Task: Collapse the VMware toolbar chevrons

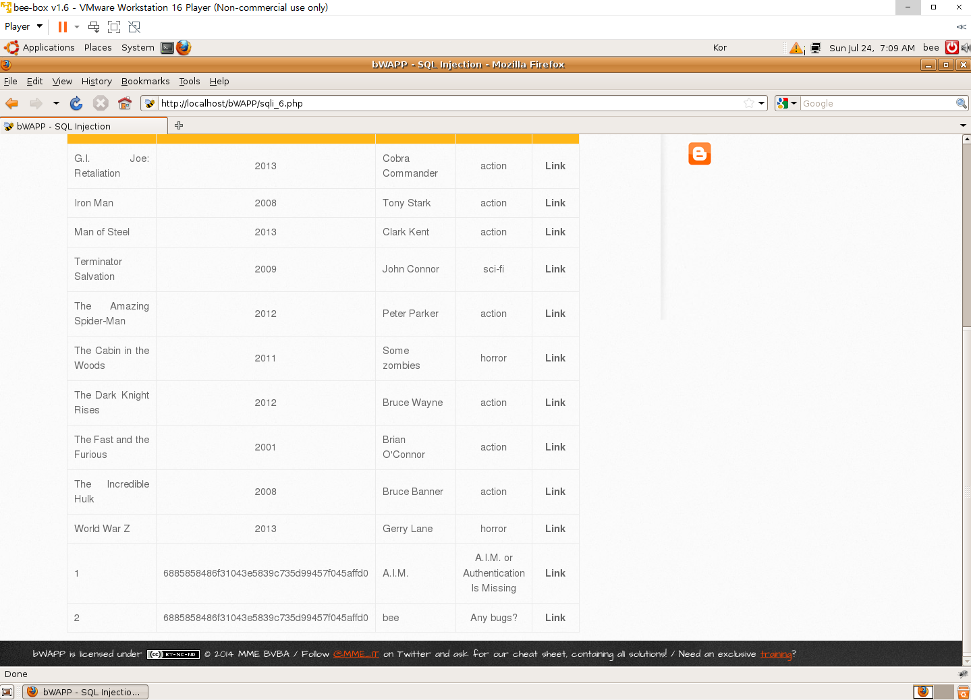Action: pyautogui.click(x=961, y=27)
